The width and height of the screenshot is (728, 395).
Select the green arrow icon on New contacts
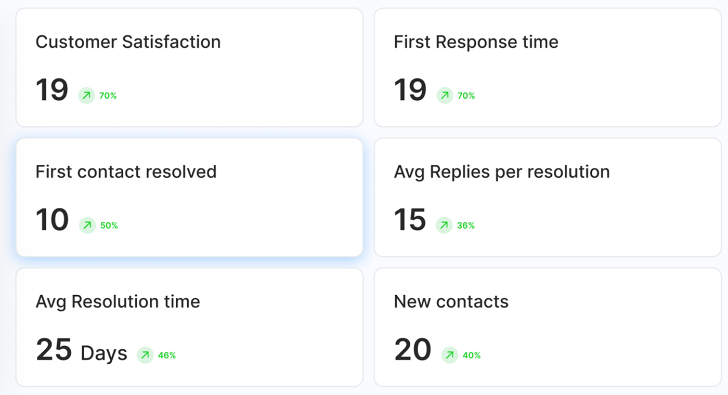pos(449,355)
